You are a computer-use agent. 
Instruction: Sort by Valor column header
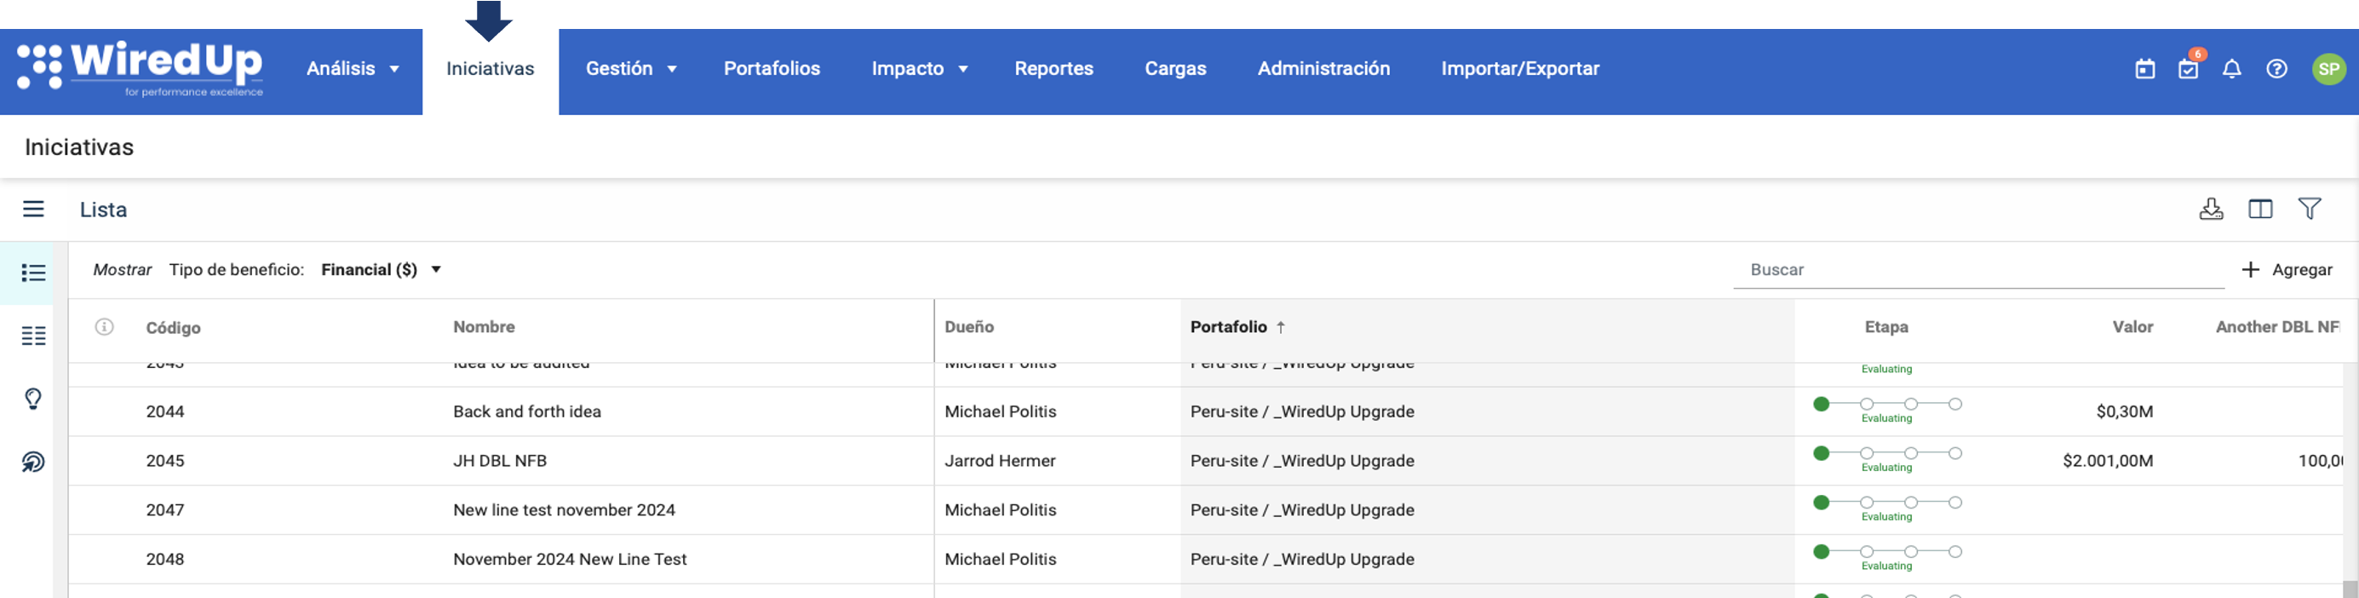(2132, 327)
